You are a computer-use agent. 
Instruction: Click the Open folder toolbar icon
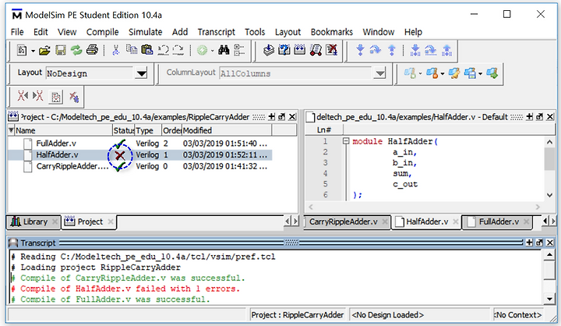point(44,51)
